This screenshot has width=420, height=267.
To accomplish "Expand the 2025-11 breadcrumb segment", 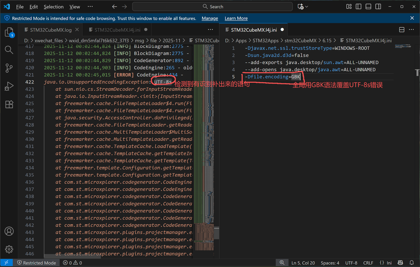I will click(171, 41).
